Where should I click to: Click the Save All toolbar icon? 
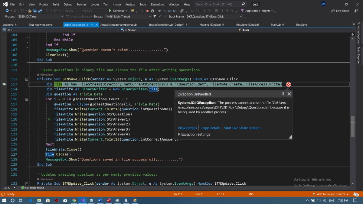[x=40, y=11]
